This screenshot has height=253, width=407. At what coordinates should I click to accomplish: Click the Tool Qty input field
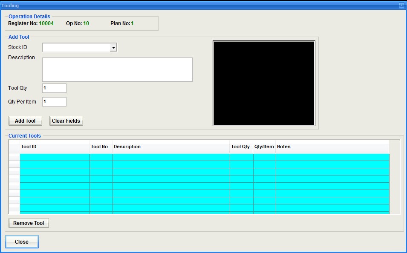54,88
